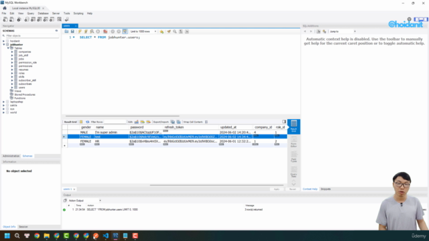Expand the laptopshop schema
The height and width of the screenshot is (241, 429).
point(4,102)
